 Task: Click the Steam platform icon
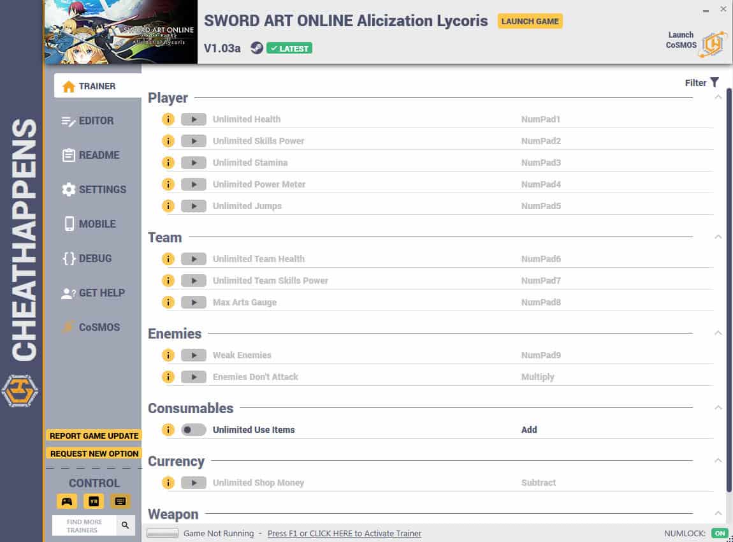[257, 48]
